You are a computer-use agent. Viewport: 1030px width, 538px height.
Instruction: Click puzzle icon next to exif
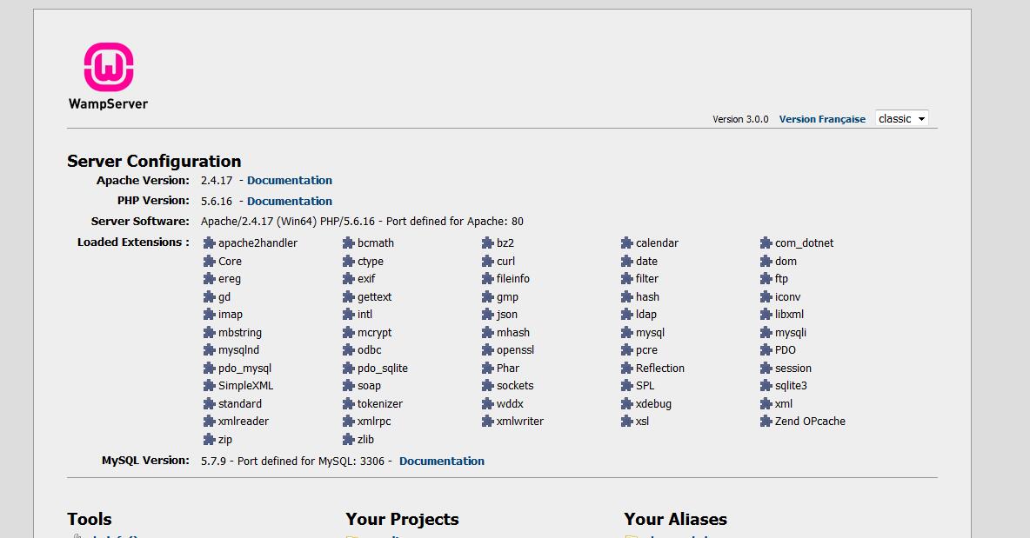349,279
